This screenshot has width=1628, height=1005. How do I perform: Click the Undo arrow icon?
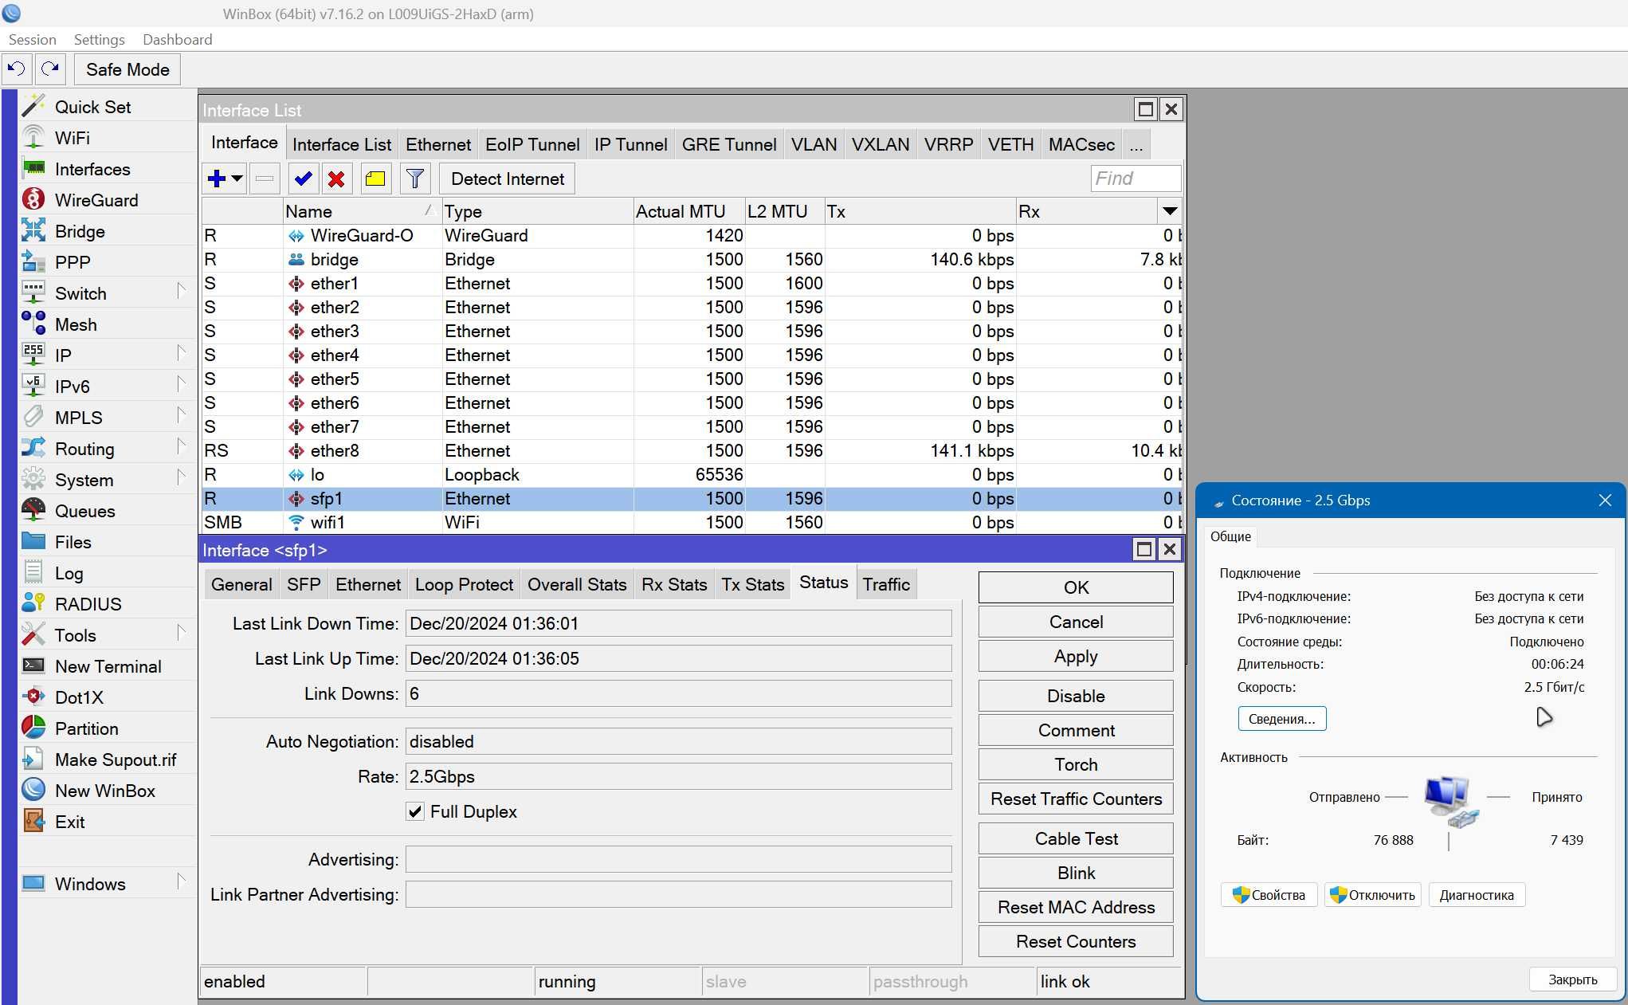pos(17,69)
